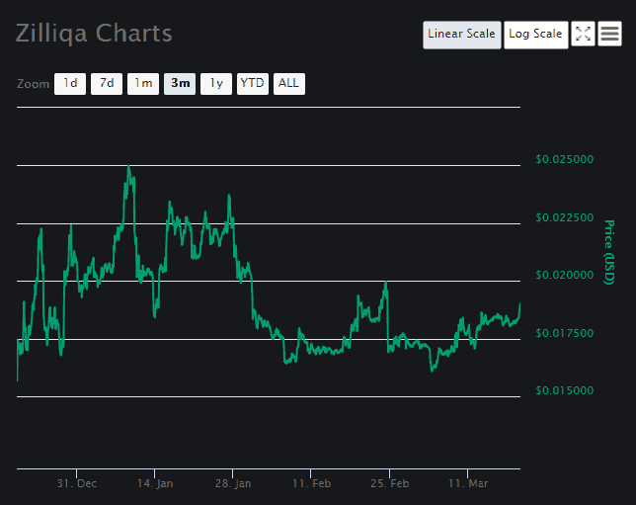
Task: Click the 28. Jan date label
Action: [x=233, y=483]
